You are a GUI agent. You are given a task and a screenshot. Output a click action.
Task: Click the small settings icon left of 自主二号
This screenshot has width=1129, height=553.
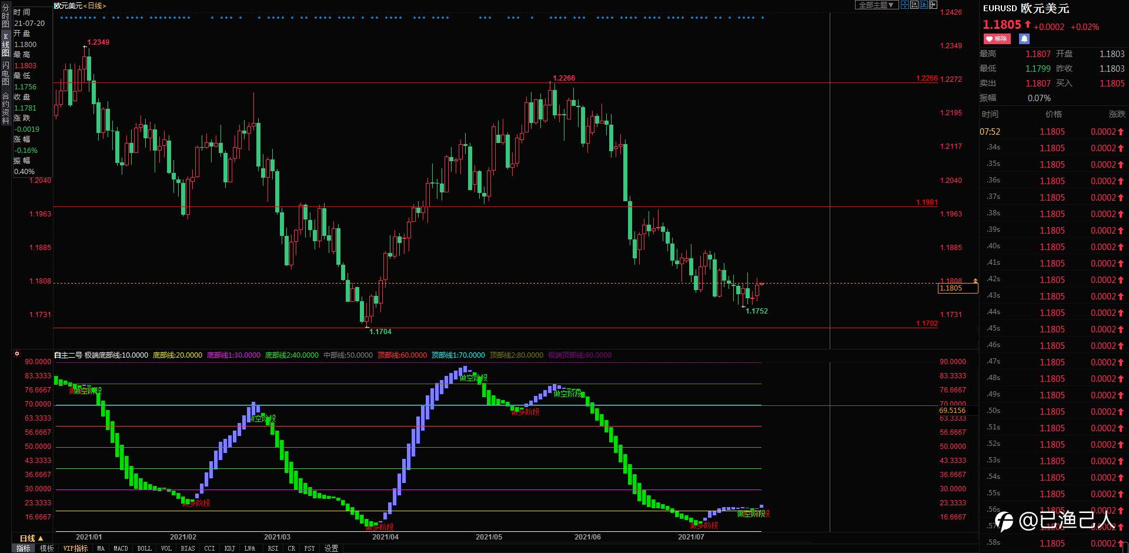17,354
